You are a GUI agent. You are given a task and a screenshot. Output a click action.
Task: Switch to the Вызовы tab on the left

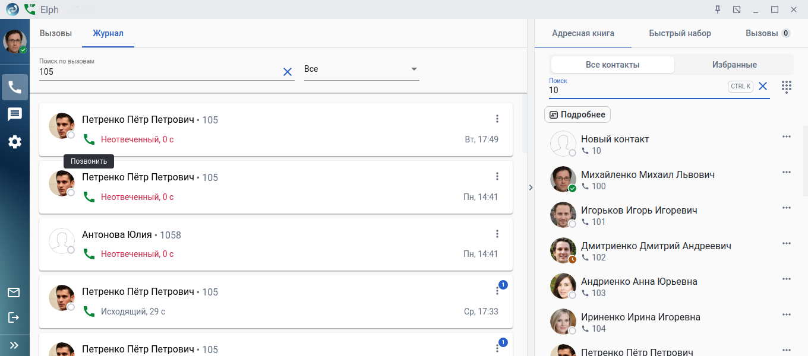click(x=56, y=33)
